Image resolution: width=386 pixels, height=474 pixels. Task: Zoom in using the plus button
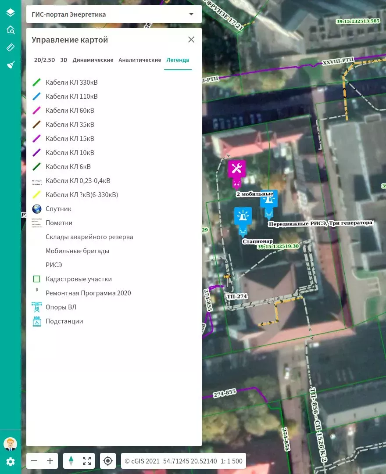(x=50, y=461)
